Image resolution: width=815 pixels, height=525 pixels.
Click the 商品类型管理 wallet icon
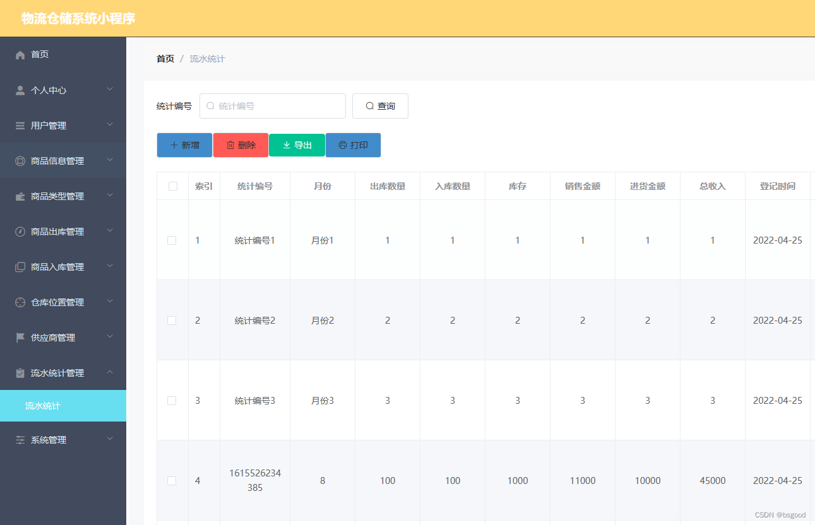click(x=20, y=196)
